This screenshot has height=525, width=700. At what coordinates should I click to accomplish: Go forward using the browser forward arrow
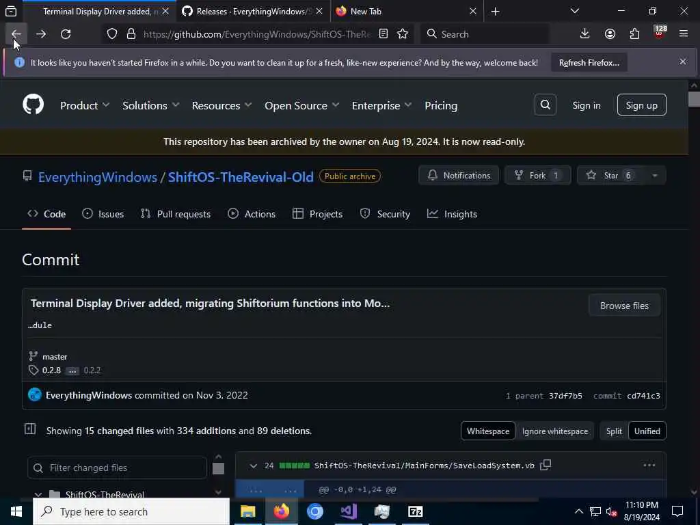(x=41, y=34)
